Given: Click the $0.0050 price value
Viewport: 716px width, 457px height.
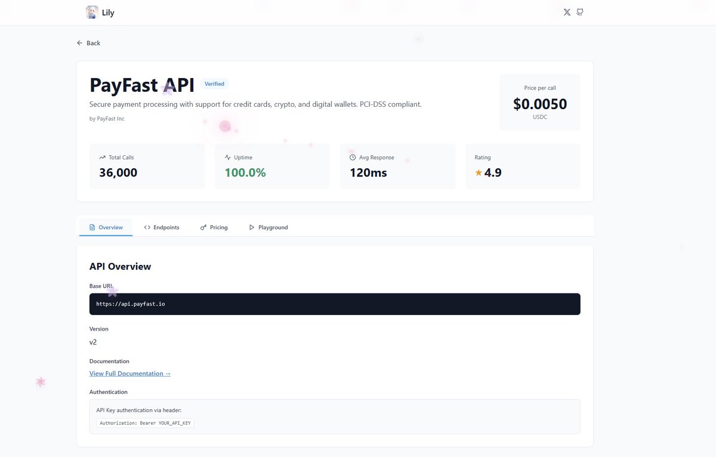Looking at the screenshot, I should pos(540,104).
